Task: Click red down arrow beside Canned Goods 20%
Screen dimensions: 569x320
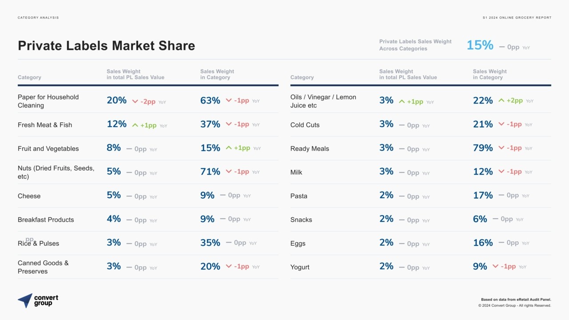Action: pos(228,266)
